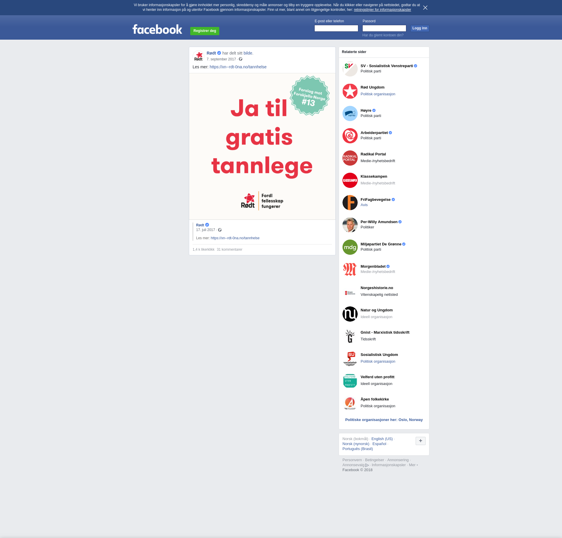Screen dimensions: 562x538
Task: Open Miljøpartiet De Grønne mdg icon
Action: [350, 247]
